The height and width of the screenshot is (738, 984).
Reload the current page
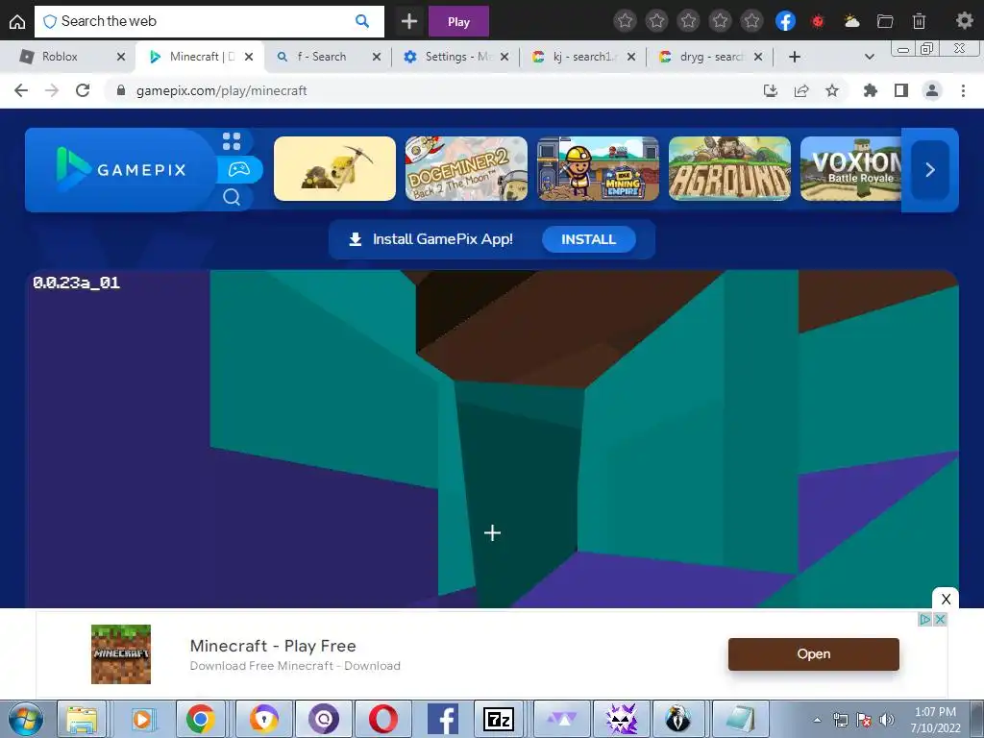pyautogui.click(x=83, y=90)
